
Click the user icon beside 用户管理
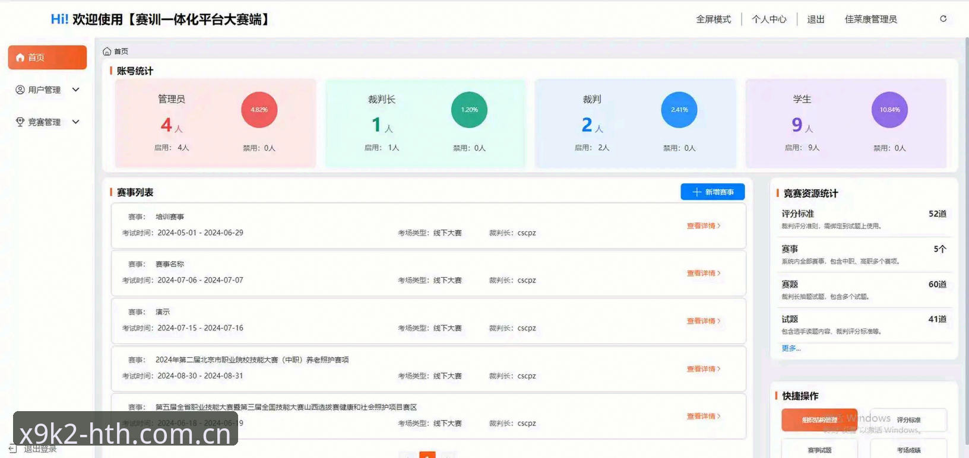click(x=20, y=90)
